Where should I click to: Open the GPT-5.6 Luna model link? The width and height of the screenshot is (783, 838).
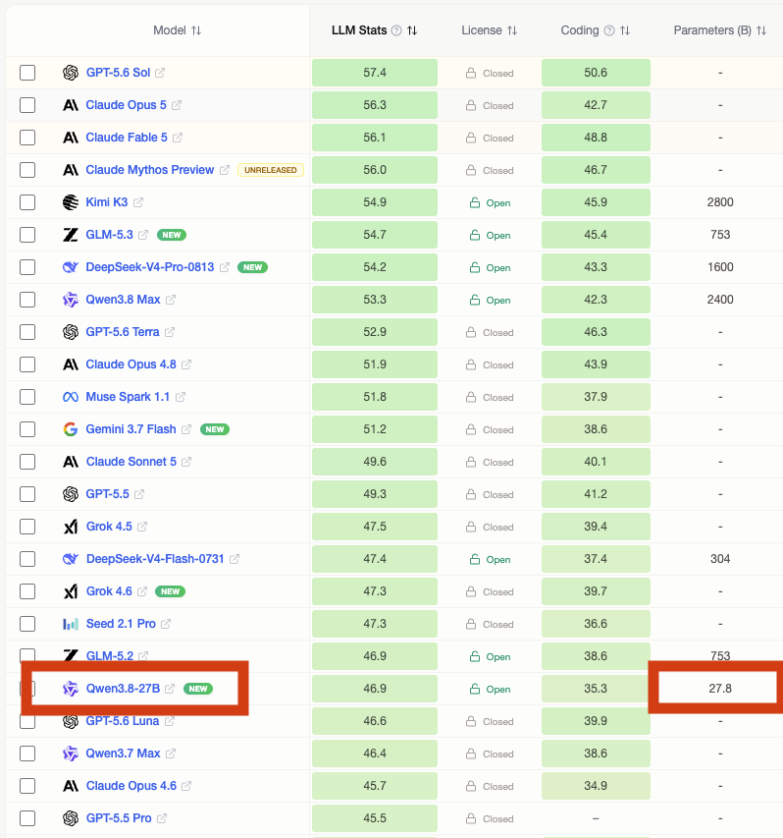coord(123,721)
